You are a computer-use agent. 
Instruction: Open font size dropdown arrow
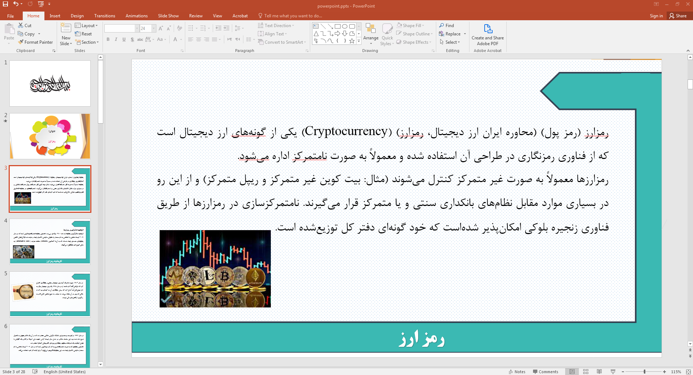[x=154, y=28]
